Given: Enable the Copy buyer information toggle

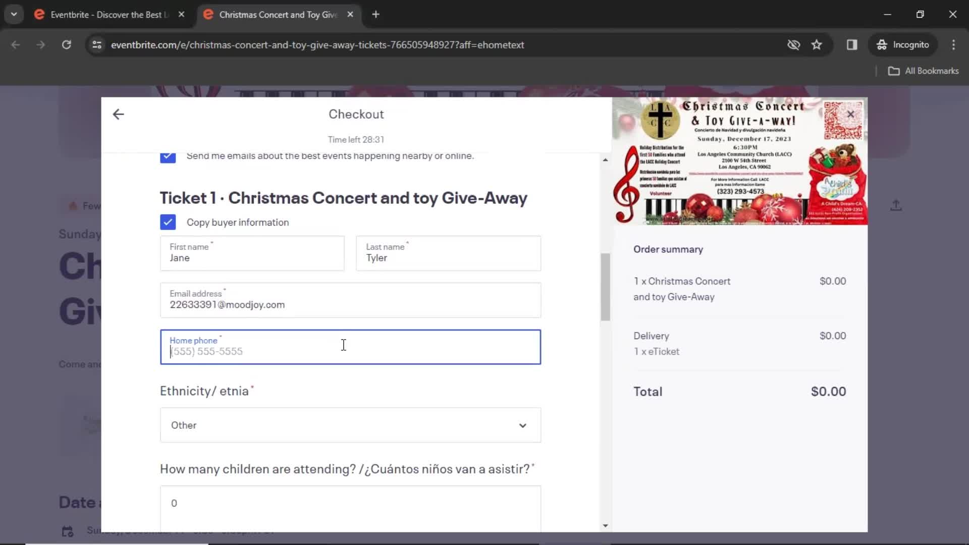Looking at the screenshot, I should click(x=168, y=222).
